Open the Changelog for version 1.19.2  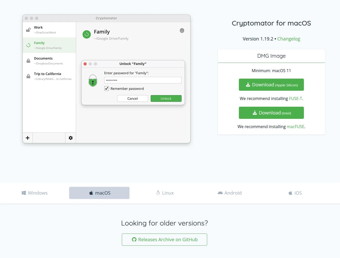289,39
